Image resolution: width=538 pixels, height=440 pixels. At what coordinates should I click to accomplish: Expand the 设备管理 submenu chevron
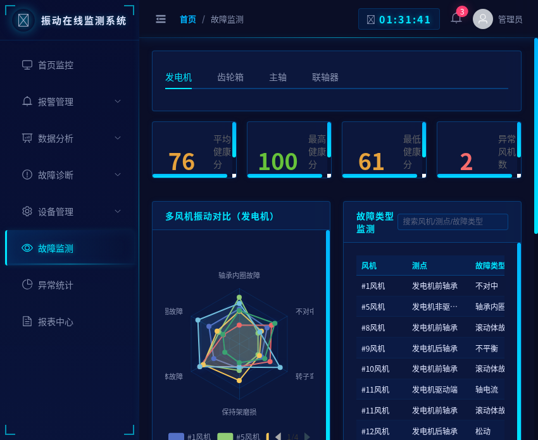pyautogui.click(x=118, y=211)
